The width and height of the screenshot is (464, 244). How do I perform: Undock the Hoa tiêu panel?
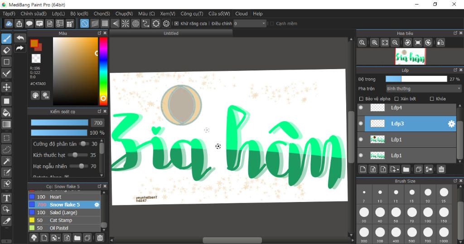tap(455, 33)
